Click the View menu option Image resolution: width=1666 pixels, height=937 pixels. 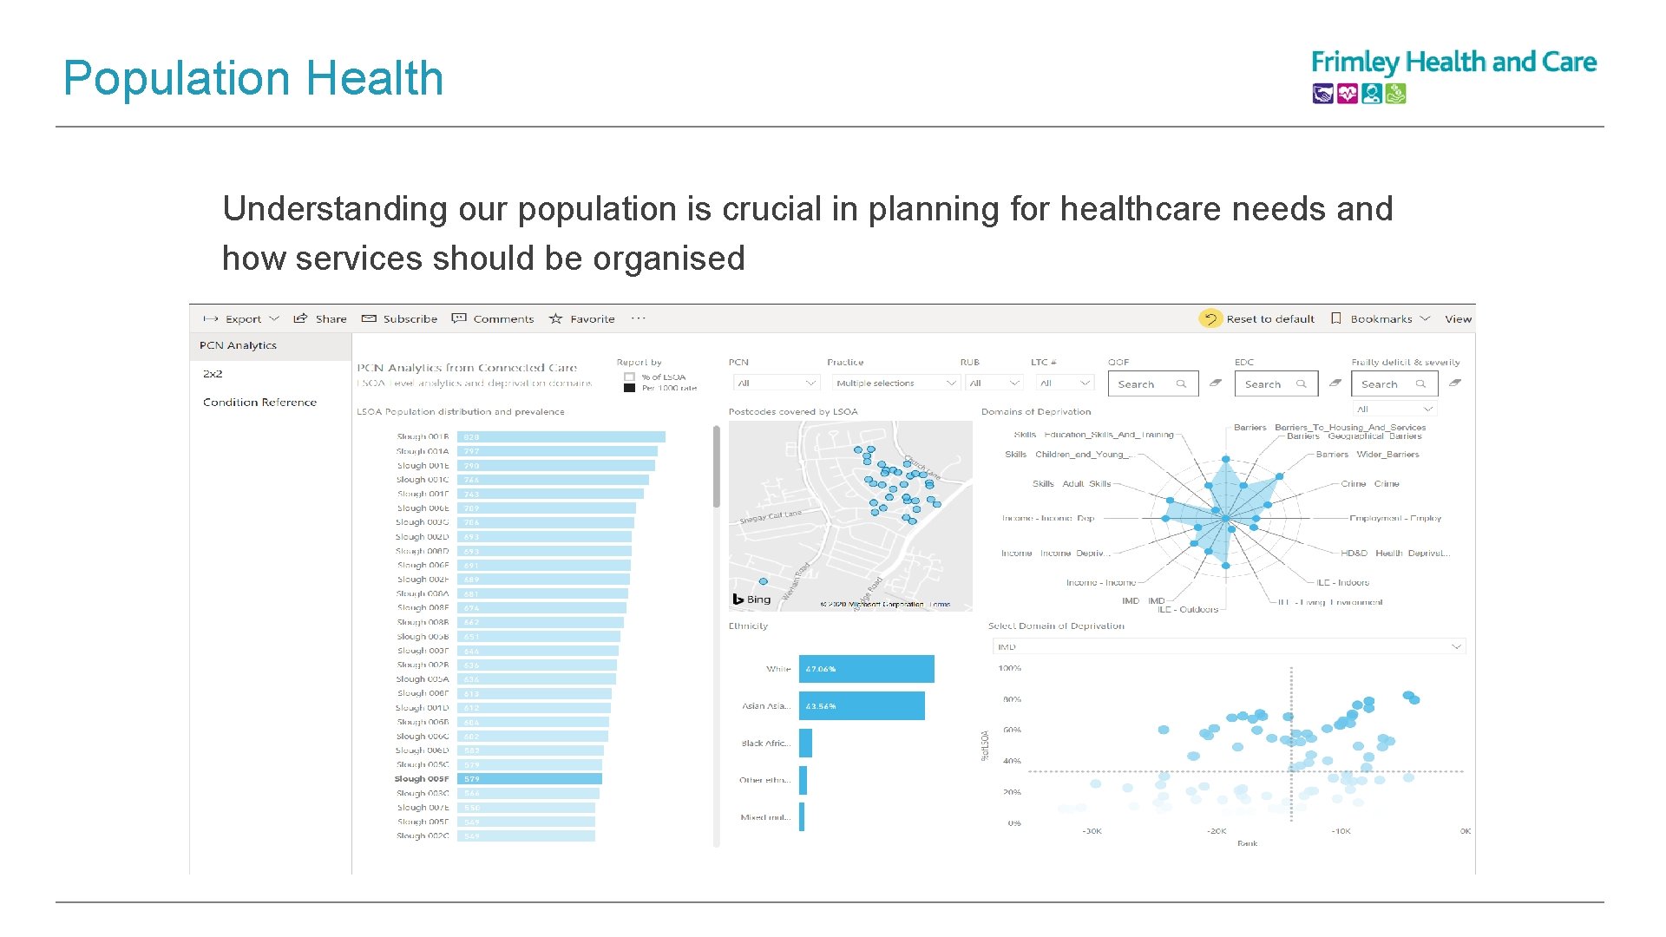point(1458,318)
